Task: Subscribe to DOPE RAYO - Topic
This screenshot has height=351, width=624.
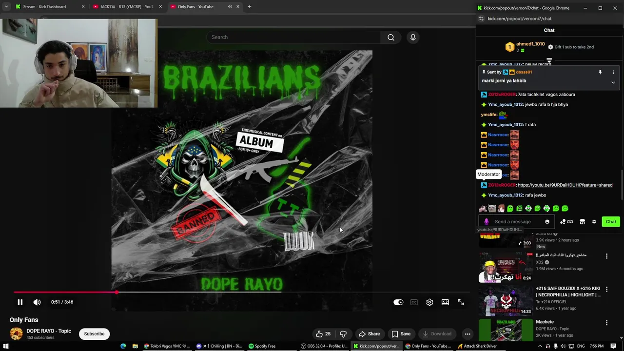Action: [94, 334]
